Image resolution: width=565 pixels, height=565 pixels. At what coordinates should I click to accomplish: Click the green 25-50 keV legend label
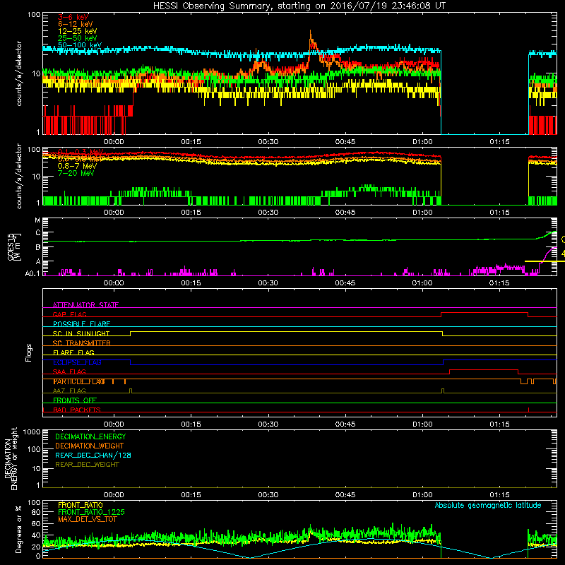point(78,38)
